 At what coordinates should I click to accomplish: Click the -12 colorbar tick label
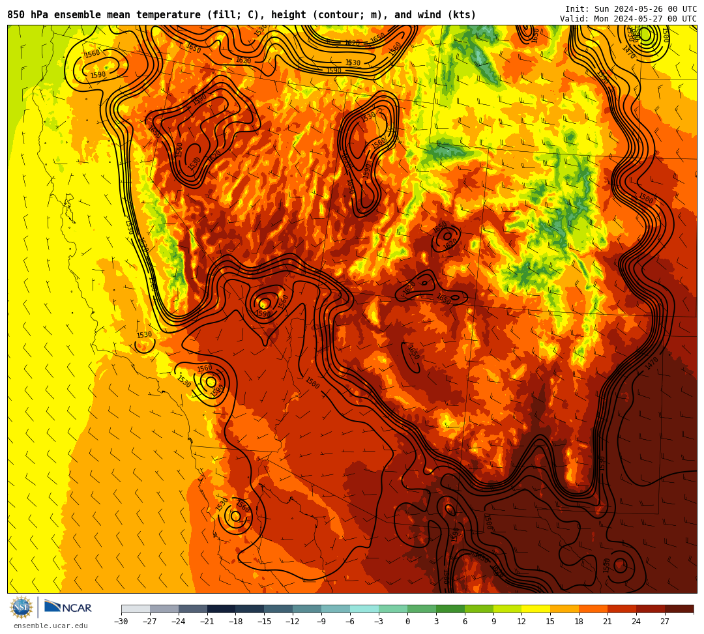click(x=293, y=622)
